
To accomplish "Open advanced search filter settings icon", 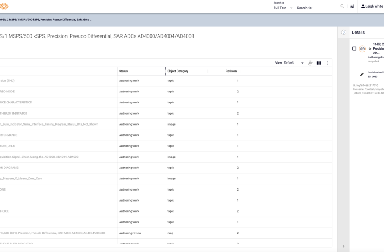I will pos(352,6).
